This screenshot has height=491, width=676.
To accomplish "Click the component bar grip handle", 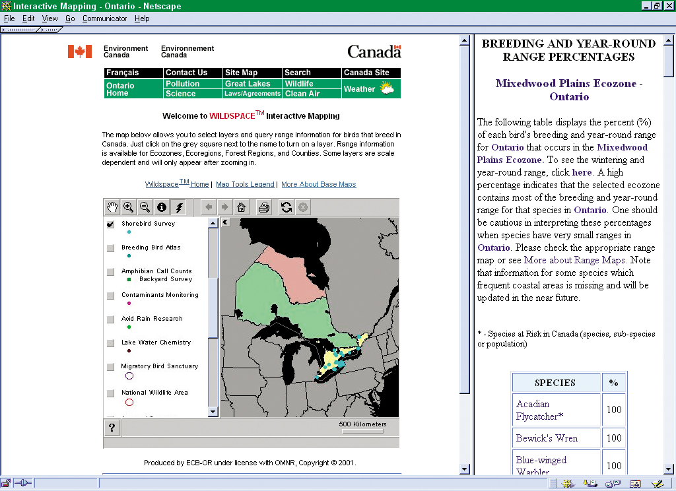I will coord(553,484).
